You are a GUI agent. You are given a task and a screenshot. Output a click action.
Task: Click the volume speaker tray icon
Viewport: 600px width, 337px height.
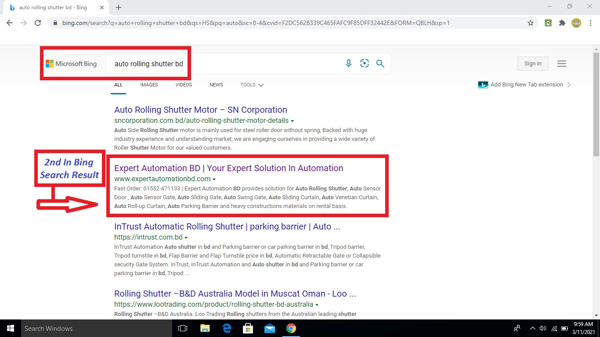543,328
